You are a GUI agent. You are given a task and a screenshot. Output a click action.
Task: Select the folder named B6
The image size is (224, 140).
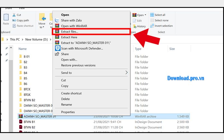(25, 83)
